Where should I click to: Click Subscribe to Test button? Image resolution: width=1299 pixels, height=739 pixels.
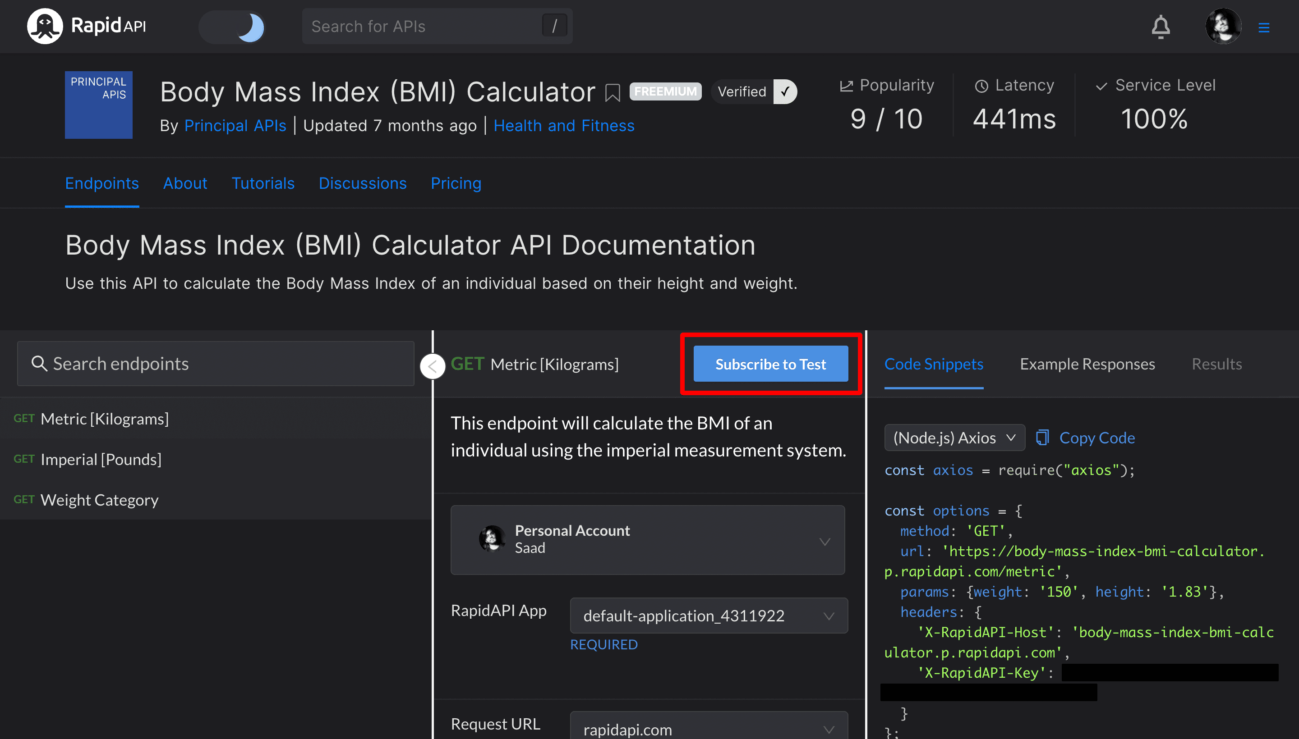(x=771, y=364)
